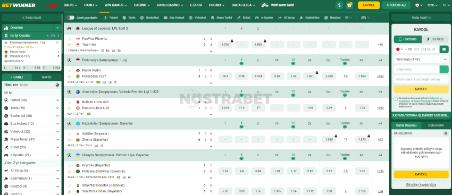Image resolution: width=452 pixels, height=195 pixels.
Task: Bet on Persebaya 1927 odds 1.104 in table
Action: tap(258, 77)
